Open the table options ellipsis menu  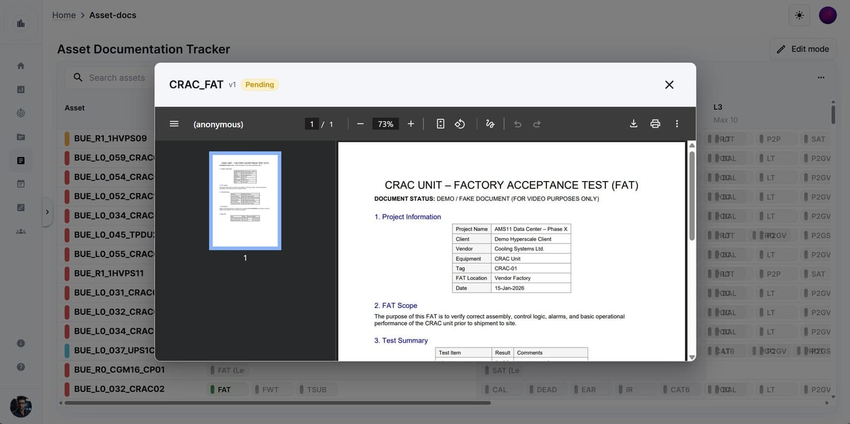(821, 78)
